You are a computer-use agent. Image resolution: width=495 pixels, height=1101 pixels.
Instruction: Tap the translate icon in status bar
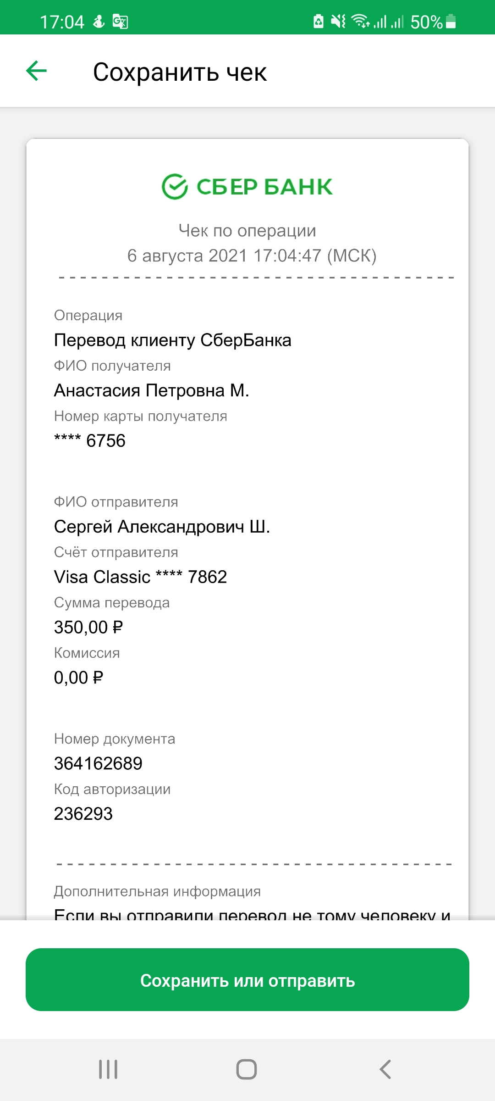[x=120, y=22]
